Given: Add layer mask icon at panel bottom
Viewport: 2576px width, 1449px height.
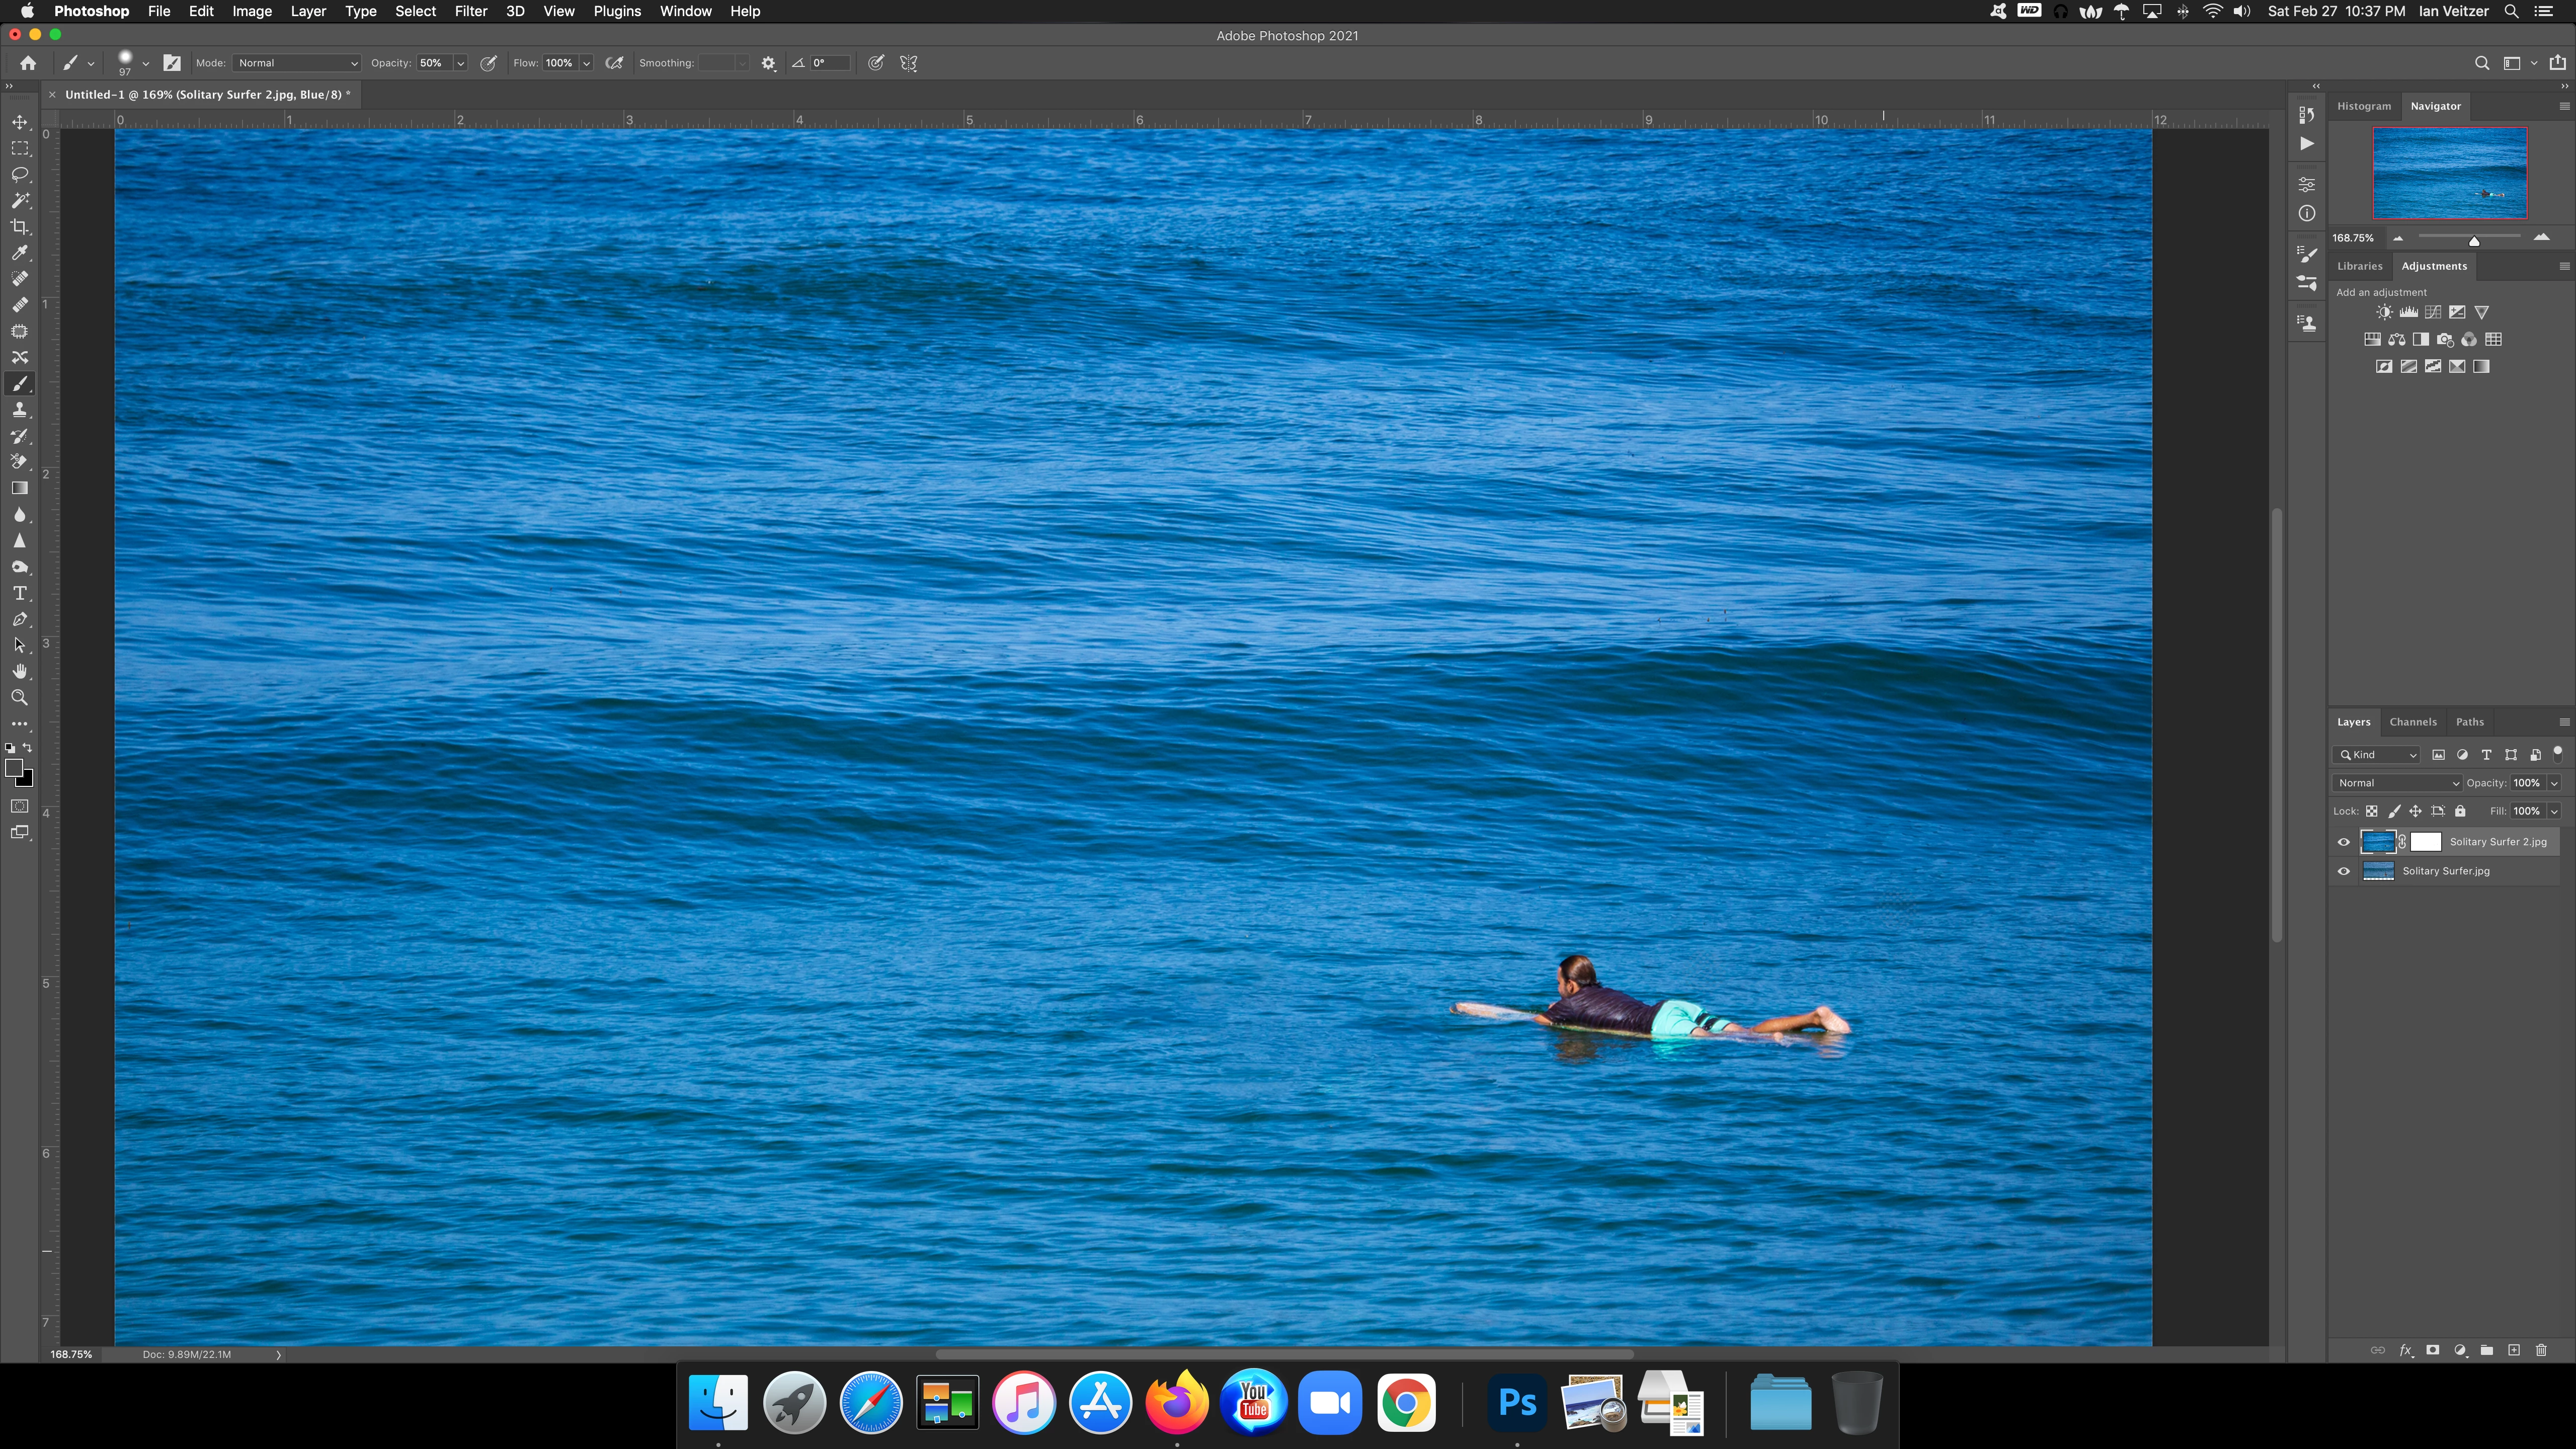Looking at the screenshot, I should 2432,1350.
